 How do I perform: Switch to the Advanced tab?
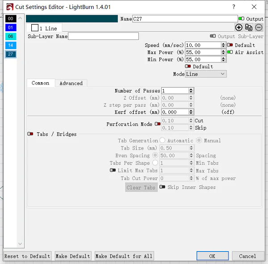coord(71,83)
